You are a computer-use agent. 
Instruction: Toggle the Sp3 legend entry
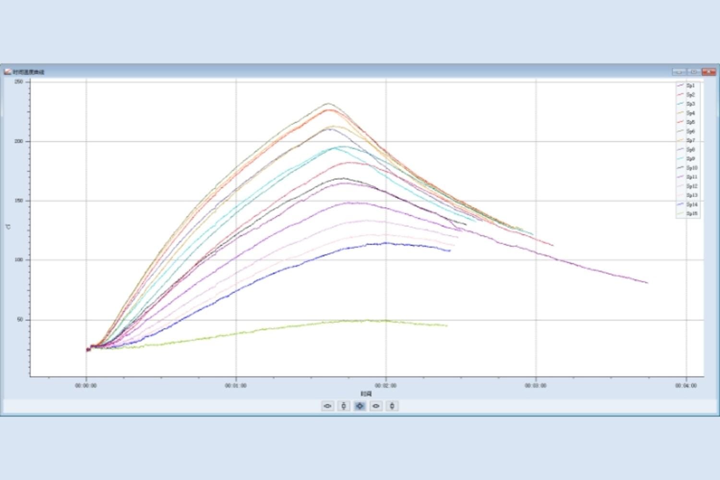pos(690,104)
